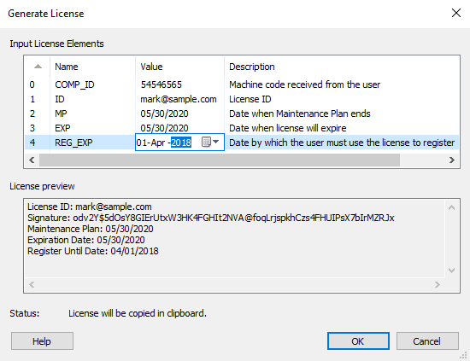Sort by Name column header
470x361 pixels.
click(92, 67)
